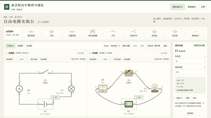Add a changeover switch (转换开关) component
This screenshot has width=211, height=118.
(134, 33)
